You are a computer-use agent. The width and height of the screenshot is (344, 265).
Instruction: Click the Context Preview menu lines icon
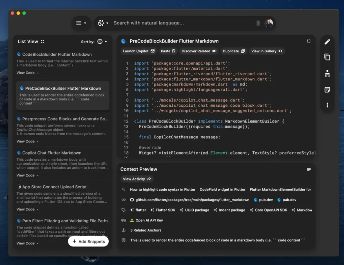tap(309, 170)
